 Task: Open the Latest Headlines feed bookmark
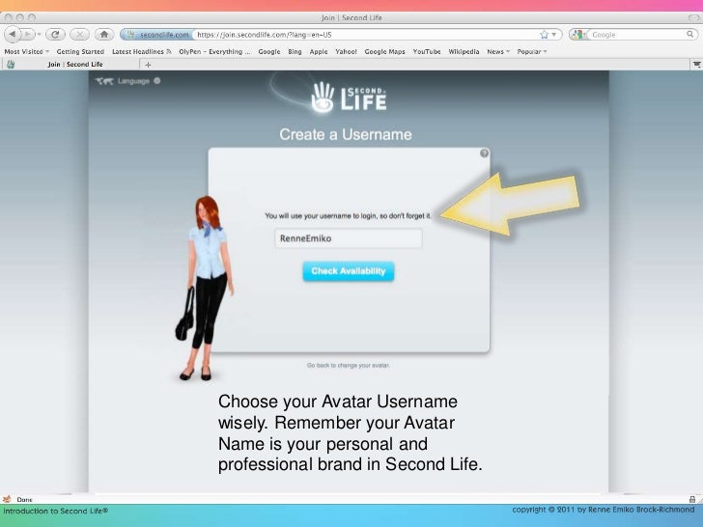[x=142, y=51]
